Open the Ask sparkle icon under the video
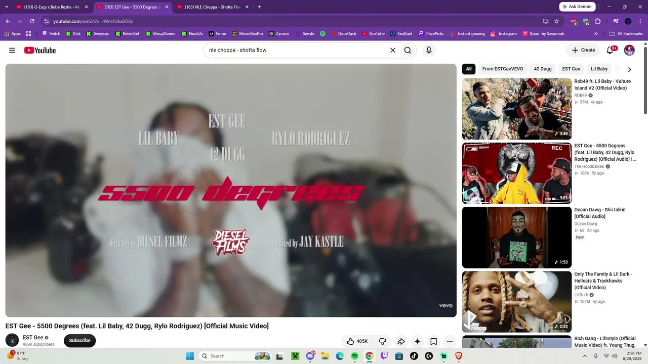 pos(417,341)
